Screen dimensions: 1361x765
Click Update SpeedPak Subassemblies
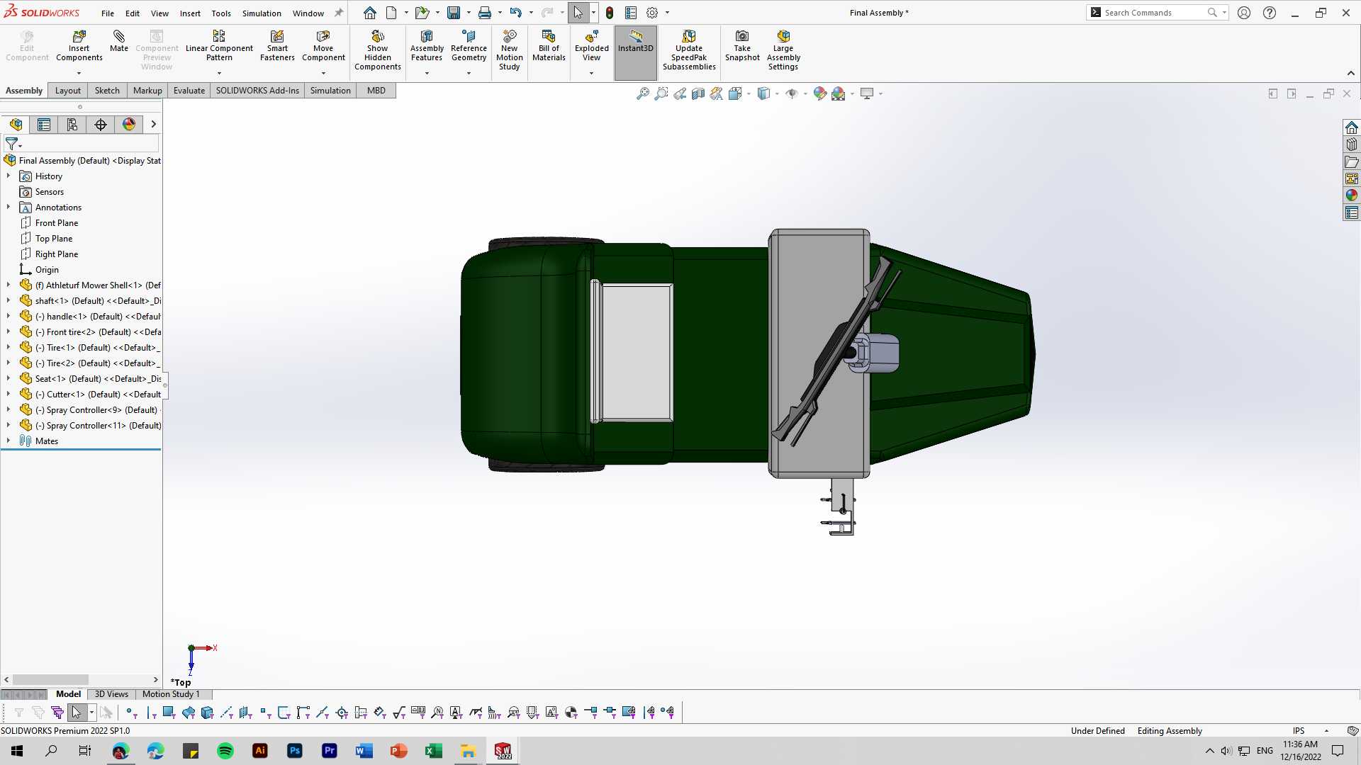[689, 50]
